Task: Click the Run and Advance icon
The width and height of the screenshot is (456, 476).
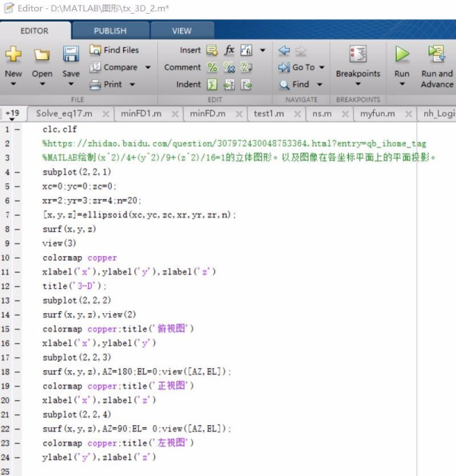Action: [x=436, y=54]
